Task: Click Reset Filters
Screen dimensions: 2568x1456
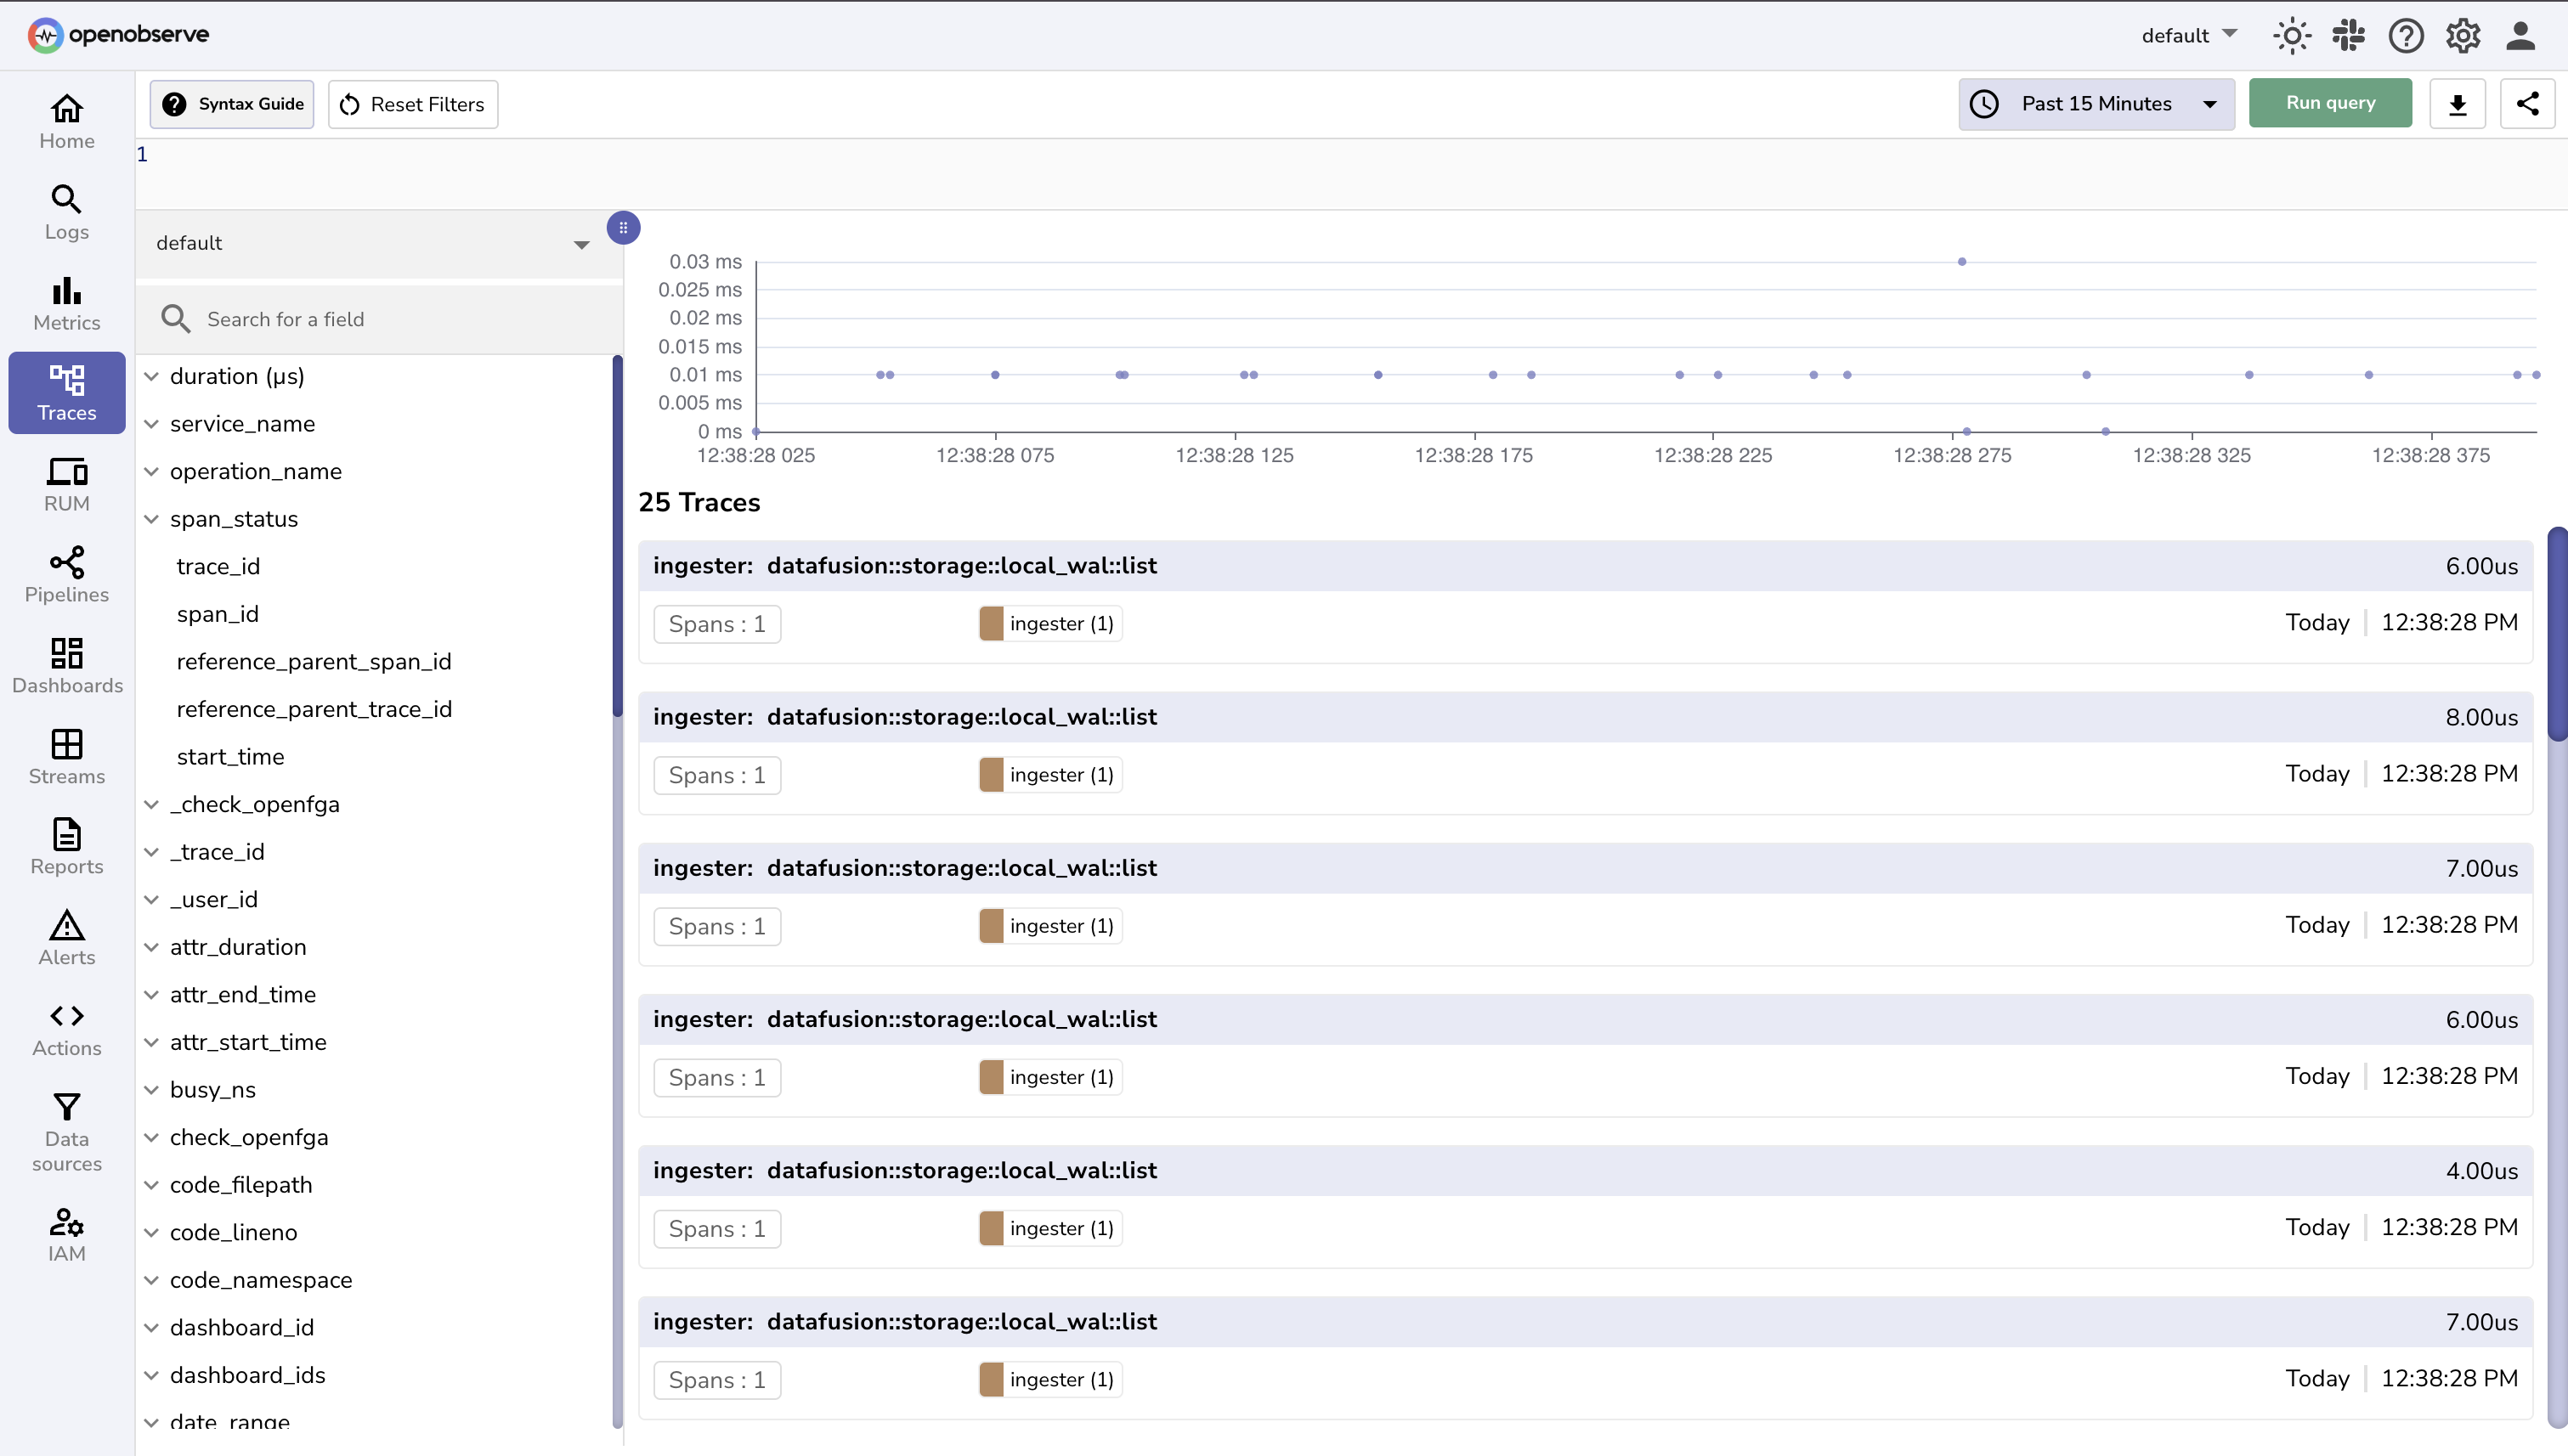Action: 411,103
